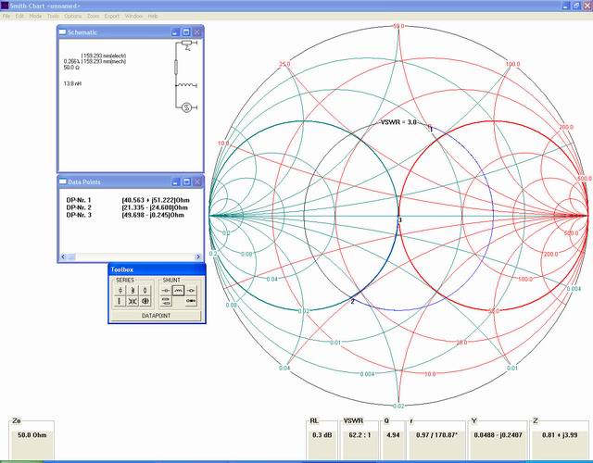Click the shunt inductor element in Schematic
Viewport: 593px width, 463px height.
(186, 85)
